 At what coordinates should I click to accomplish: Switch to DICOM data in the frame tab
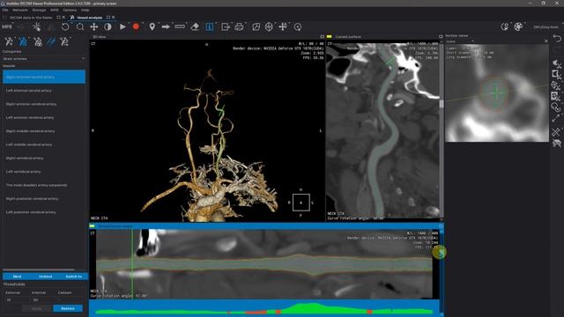31,18
